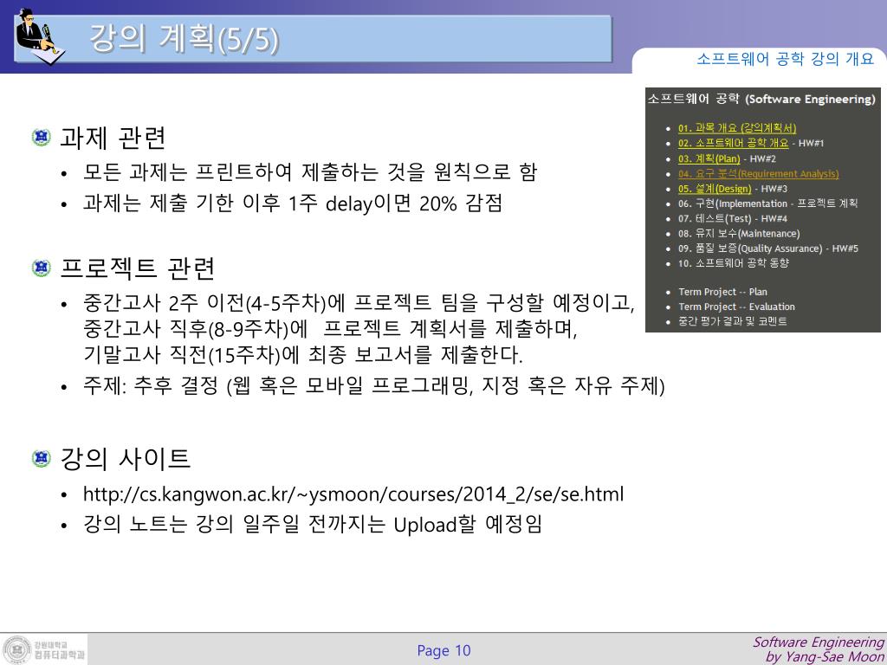
Task: Click the university logo in the footer
Action: [44, 649]
